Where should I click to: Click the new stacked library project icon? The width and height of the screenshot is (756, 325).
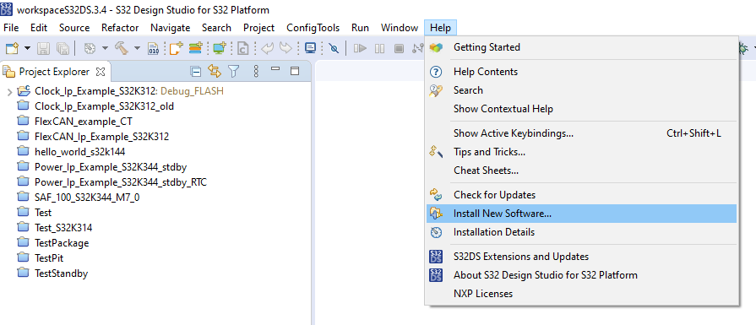tap(196, 47)
